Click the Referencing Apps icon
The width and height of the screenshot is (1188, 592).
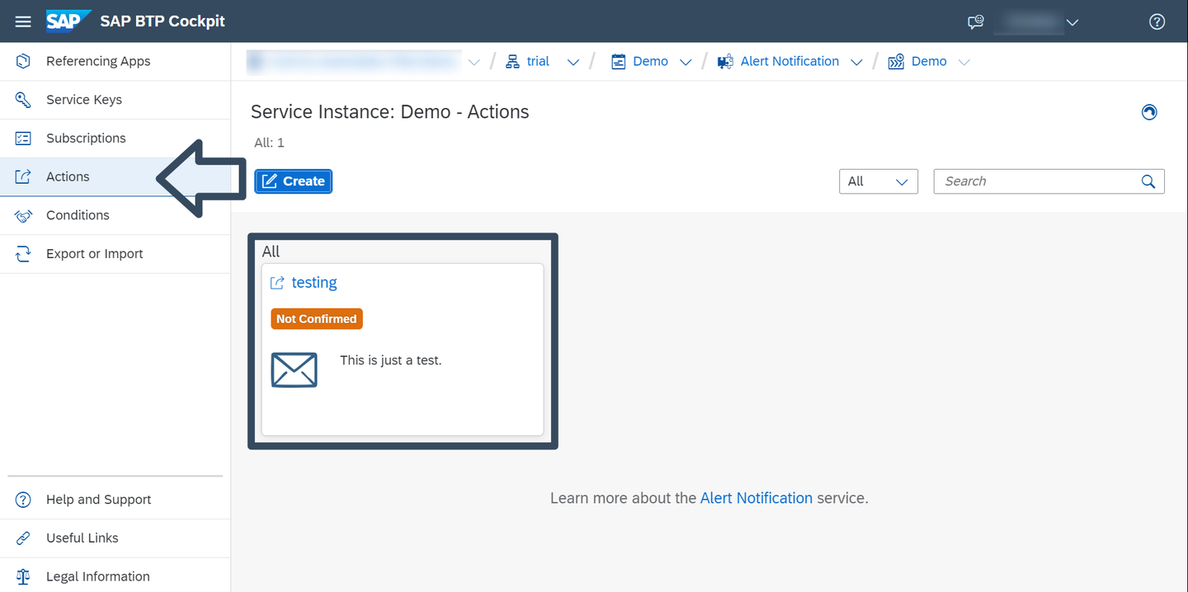pos(23,61)
